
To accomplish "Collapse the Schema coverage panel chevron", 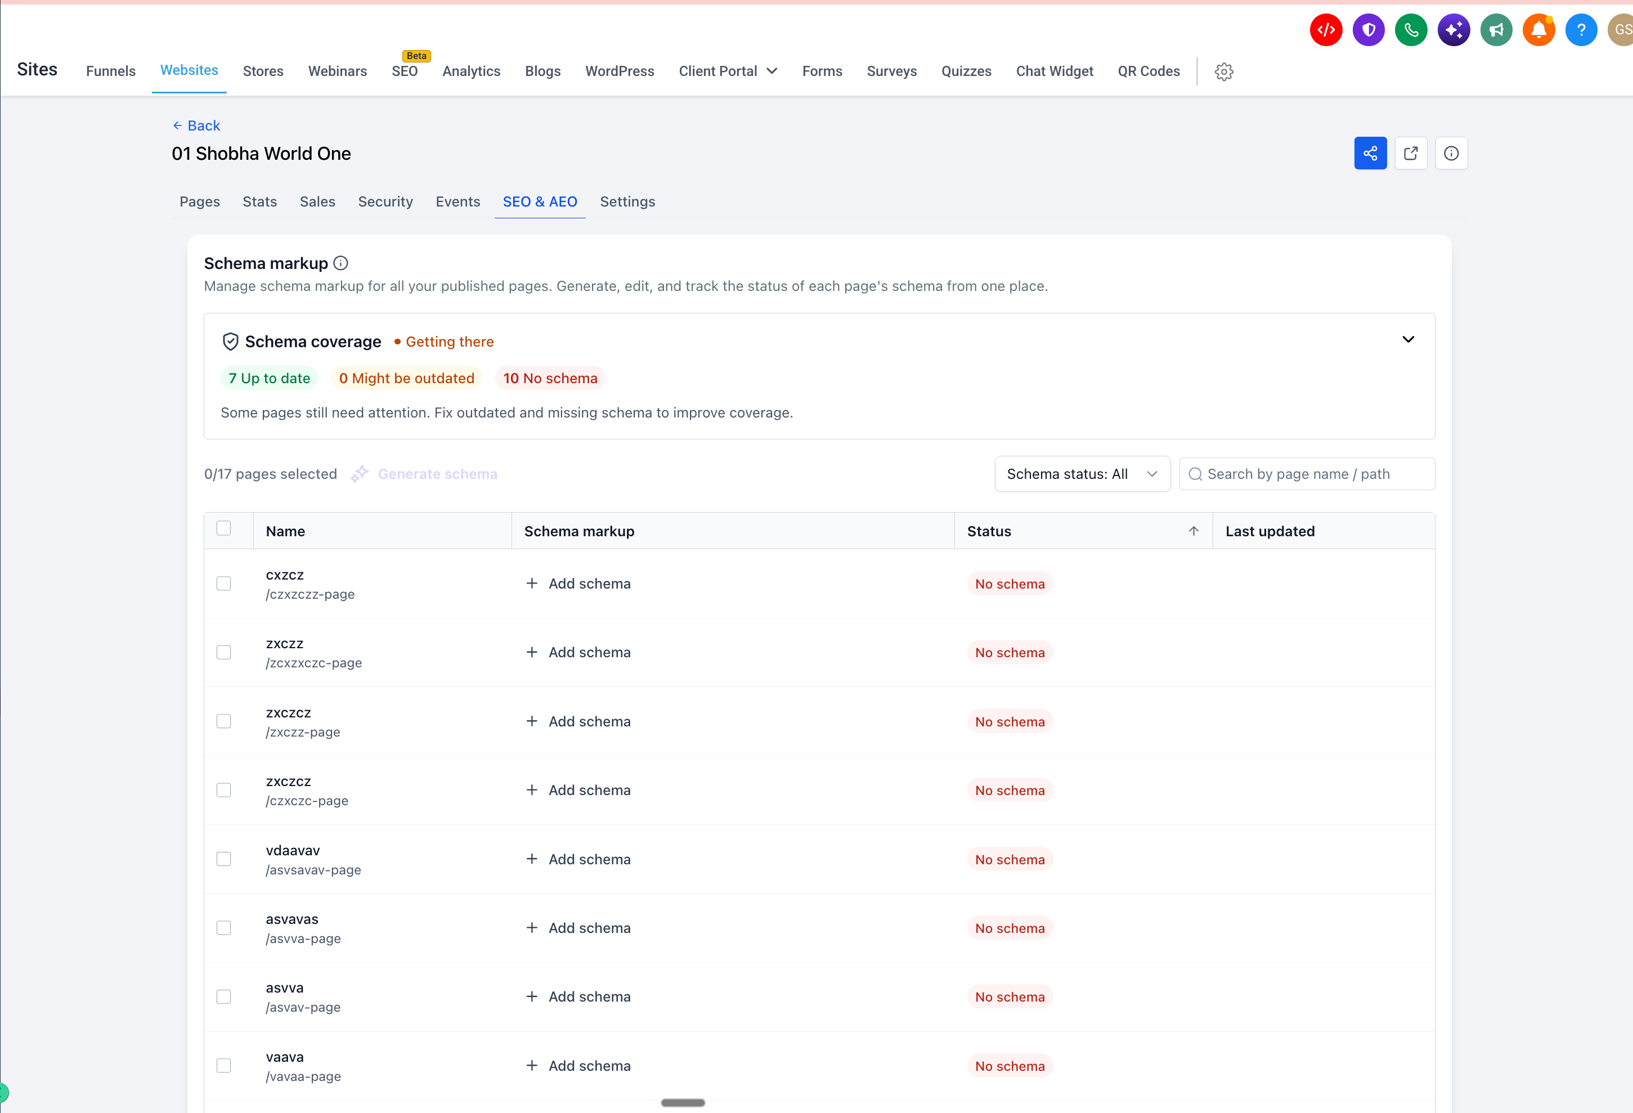I will click(x=1408, y=339).
